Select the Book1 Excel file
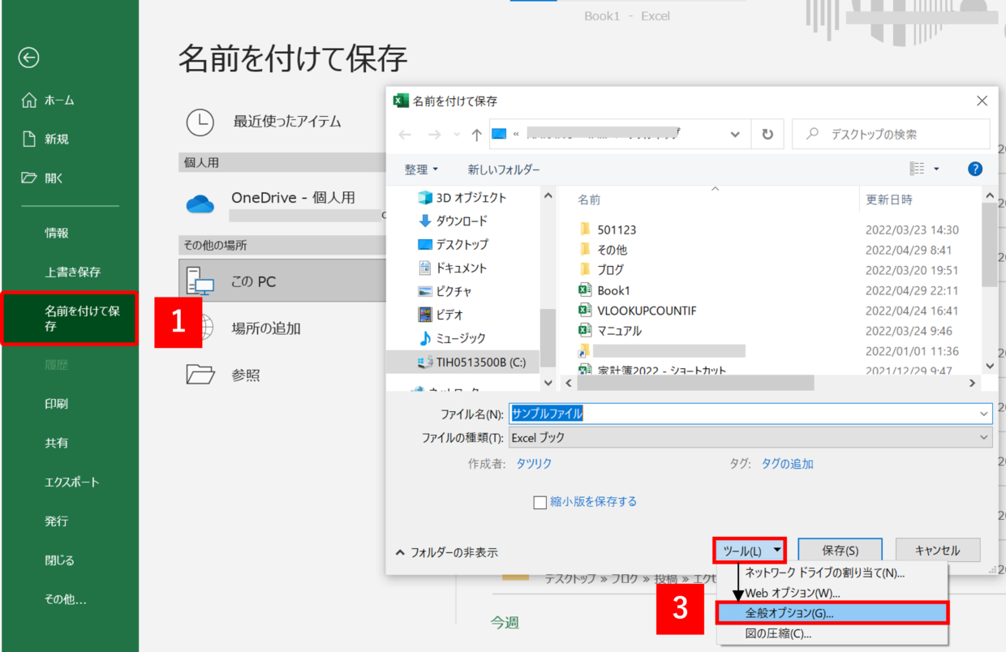Viewport: 1006px width, 652px height. (604, 290)
